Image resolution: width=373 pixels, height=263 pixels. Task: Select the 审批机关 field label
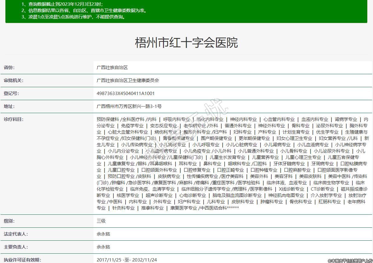click(13, 81)
